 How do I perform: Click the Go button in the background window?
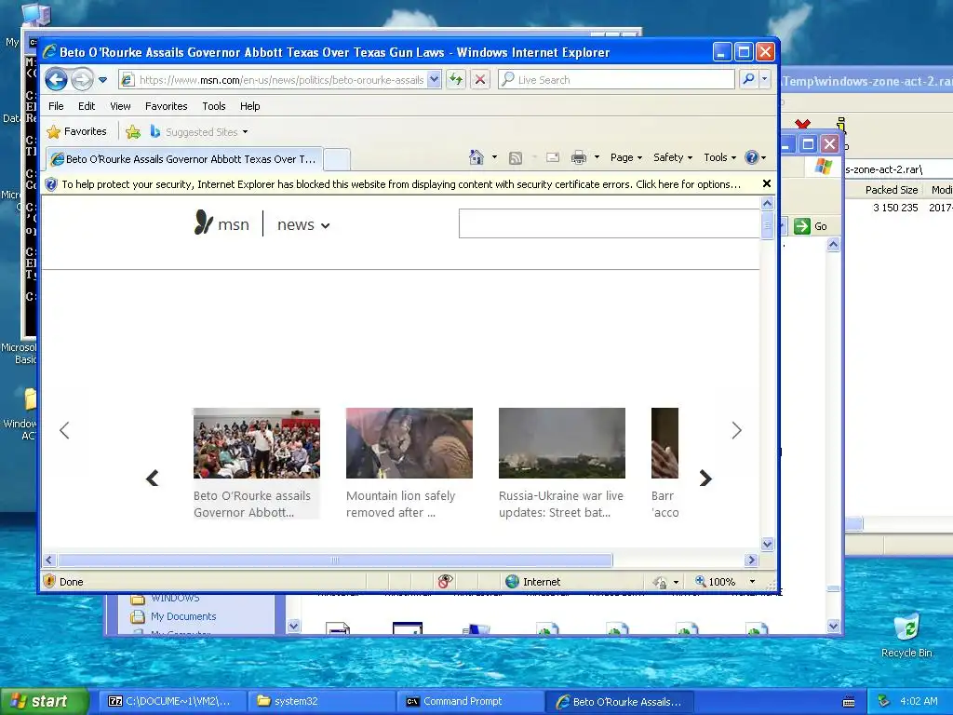pos(811,226)
